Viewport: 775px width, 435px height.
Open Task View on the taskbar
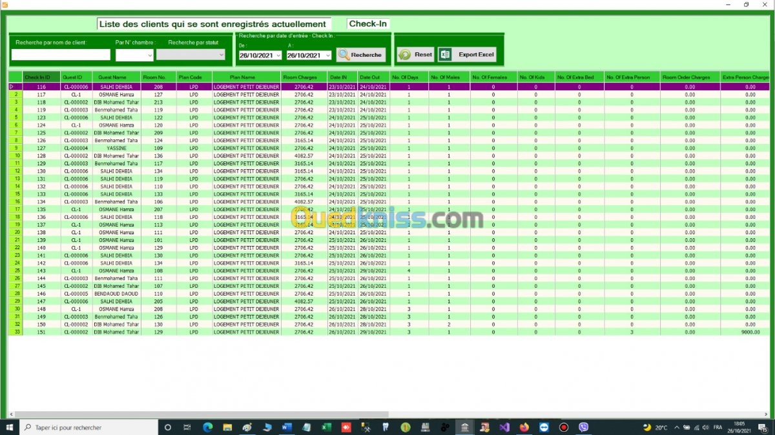pos(187,427)
